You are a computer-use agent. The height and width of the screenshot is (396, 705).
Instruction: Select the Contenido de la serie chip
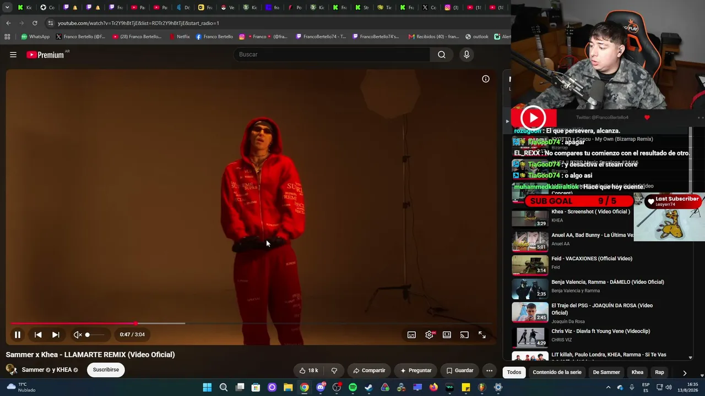(x=557, y=372)
